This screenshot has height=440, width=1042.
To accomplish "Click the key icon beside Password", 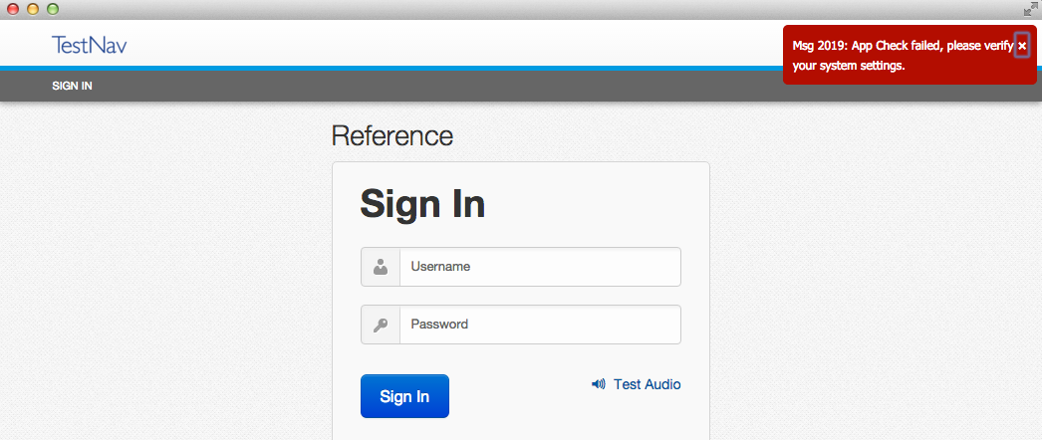I will (381, 325).
